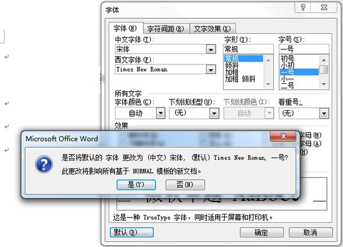Screen dimensions: 343x247
Task: Expand the 下划线线型 dropdown
Action: click(214, 114)
